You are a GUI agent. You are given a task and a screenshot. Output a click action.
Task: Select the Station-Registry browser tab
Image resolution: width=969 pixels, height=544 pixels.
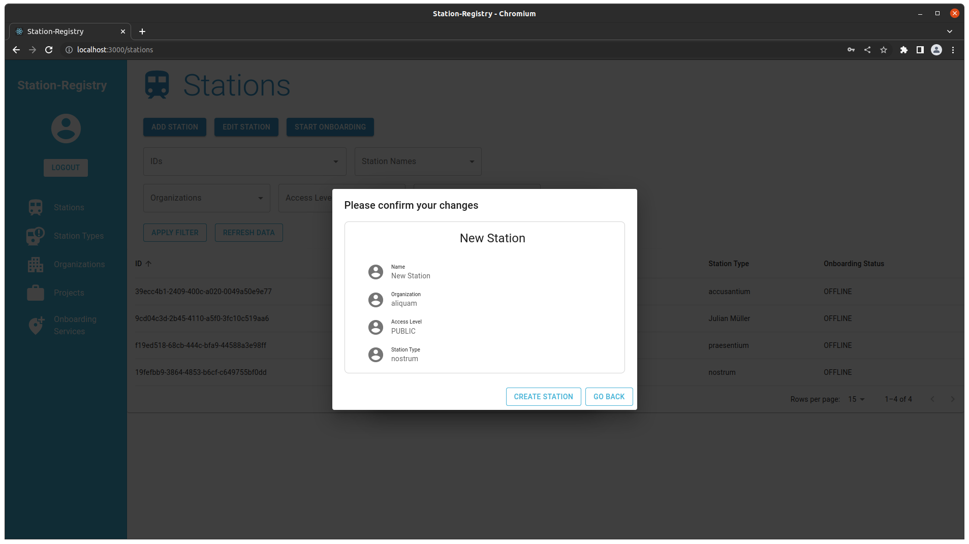70,31
